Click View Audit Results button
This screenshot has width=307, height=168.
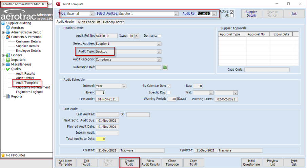pos(150,163)
